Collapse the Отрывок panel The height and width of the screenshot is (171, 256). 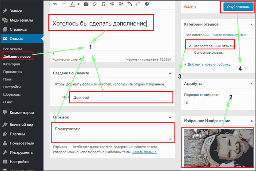tap(170, 117)
